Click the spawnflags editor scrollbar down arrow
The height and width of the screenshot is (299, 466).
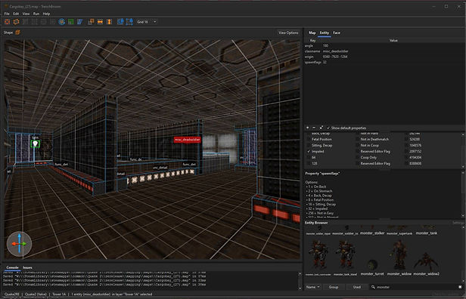(463, 167)
